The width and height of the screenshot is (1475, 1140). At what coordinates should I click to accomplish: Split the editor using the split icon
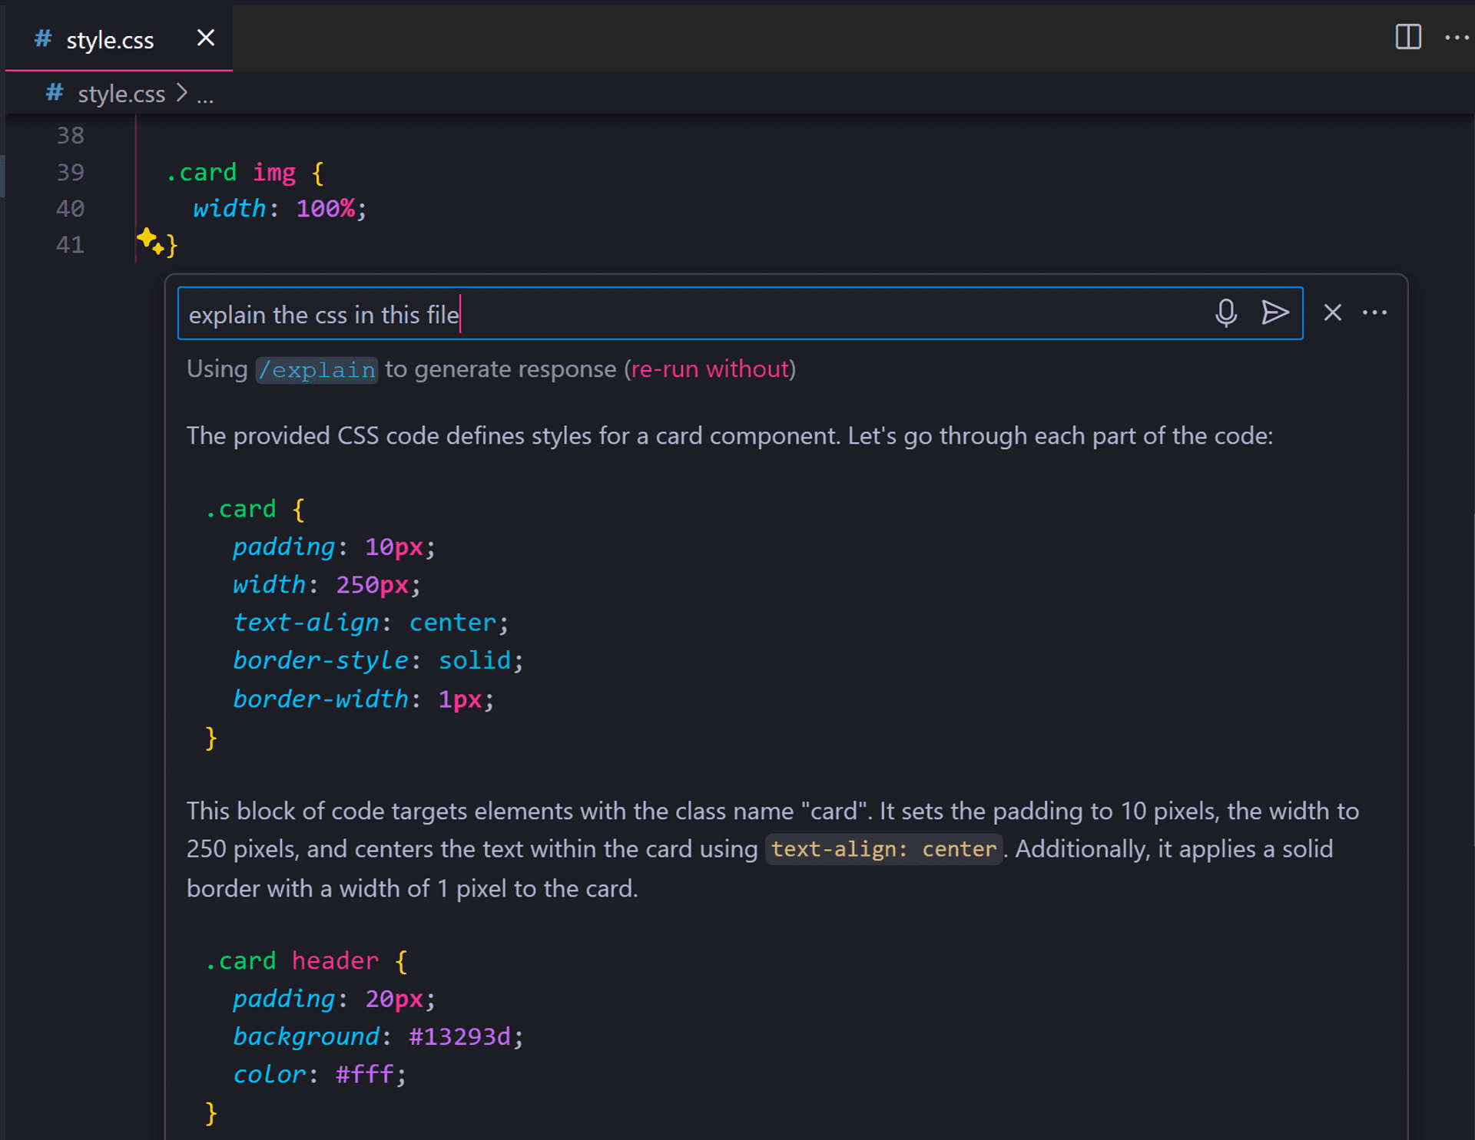pos(1407,37)
